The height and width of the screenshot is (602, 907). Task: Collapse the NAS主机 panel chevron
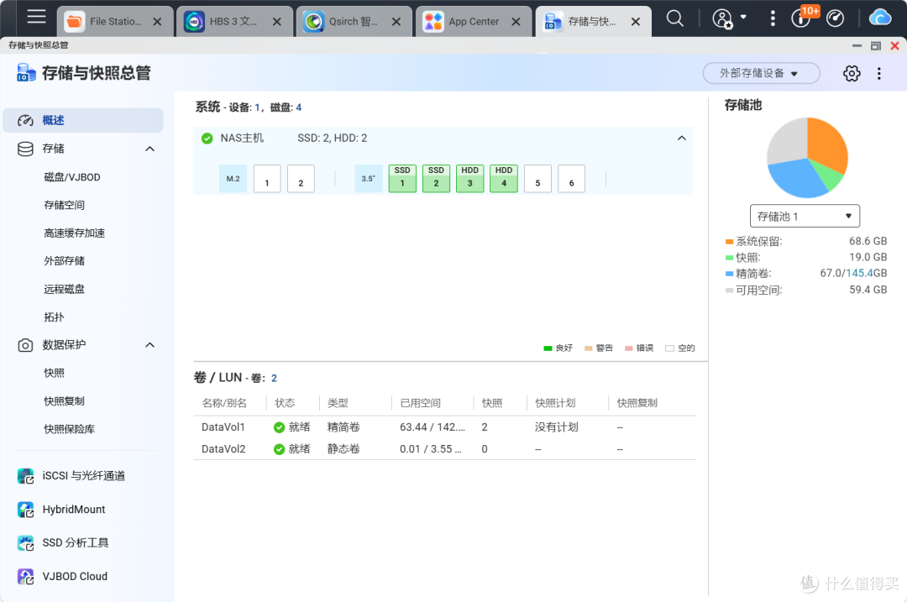tap(681, 139)
